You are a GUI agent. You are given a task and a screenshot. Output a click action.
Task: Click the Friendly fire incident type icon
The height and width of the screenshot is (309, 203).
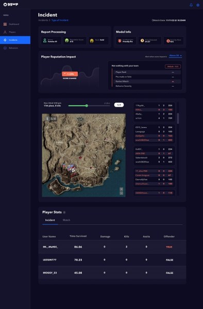tap(120, 41)
